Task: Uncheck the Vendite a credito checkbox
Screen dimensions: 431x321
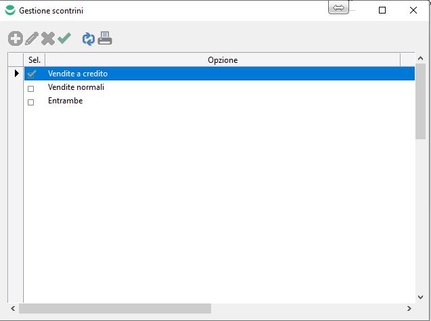Action: (31, 74)
